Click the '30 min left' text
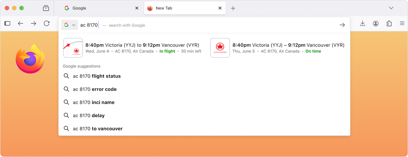 tap(191, 51)
